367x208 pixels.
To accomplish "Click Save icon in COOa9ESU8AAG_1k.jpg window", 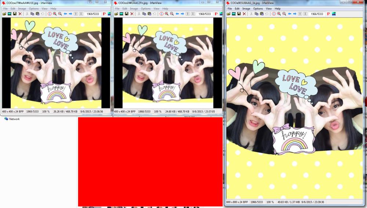I will click(x=239, y=14).
